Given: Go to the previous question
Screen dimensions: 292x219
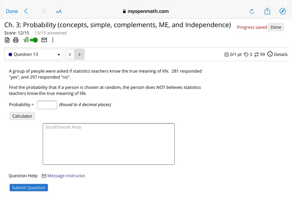Looking at the screenshot, I should coord(70,54).
